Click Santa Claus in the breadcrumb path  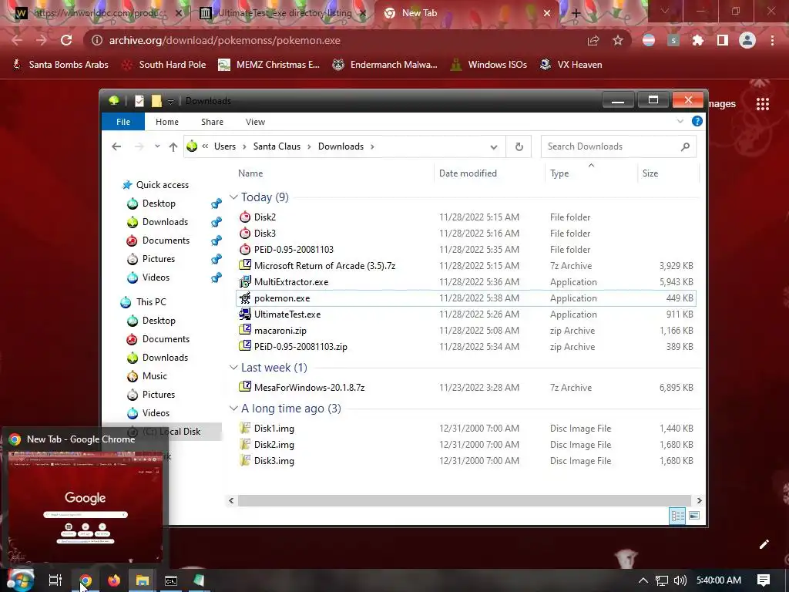[x=277, y=146]
